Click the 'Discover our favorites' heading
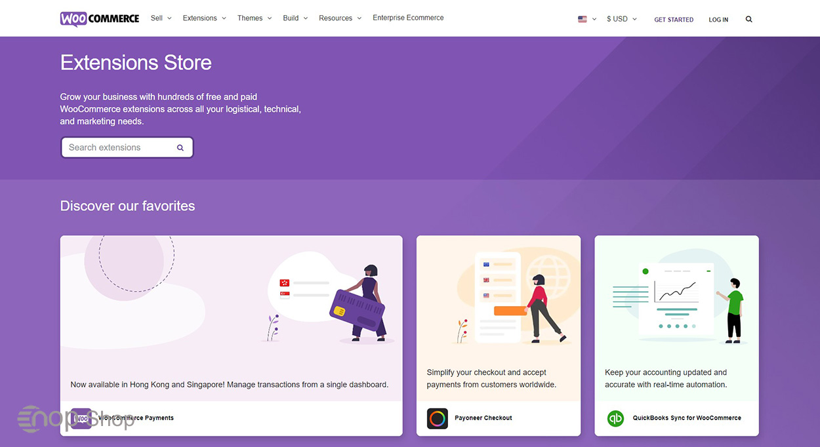820x447 pixels. 128,206
